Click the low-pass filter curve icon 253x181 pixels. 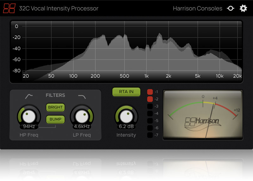[82, 96]
